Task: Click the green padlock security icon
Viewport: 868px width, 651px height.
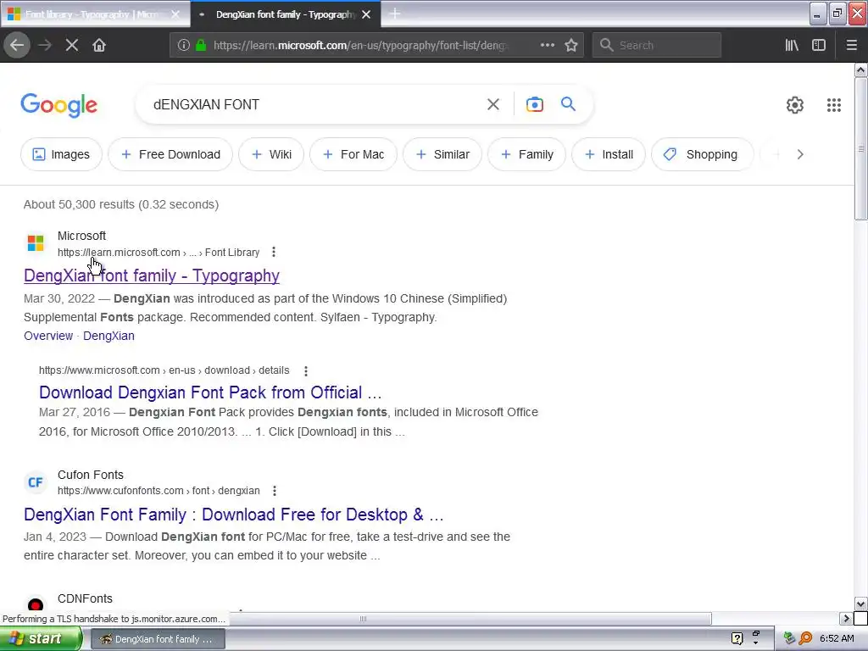Action: (x=201, y=45)
